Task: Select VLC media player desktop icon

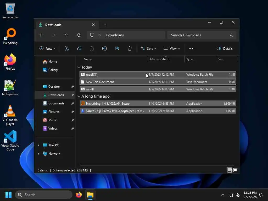Action: pos(10,115)
